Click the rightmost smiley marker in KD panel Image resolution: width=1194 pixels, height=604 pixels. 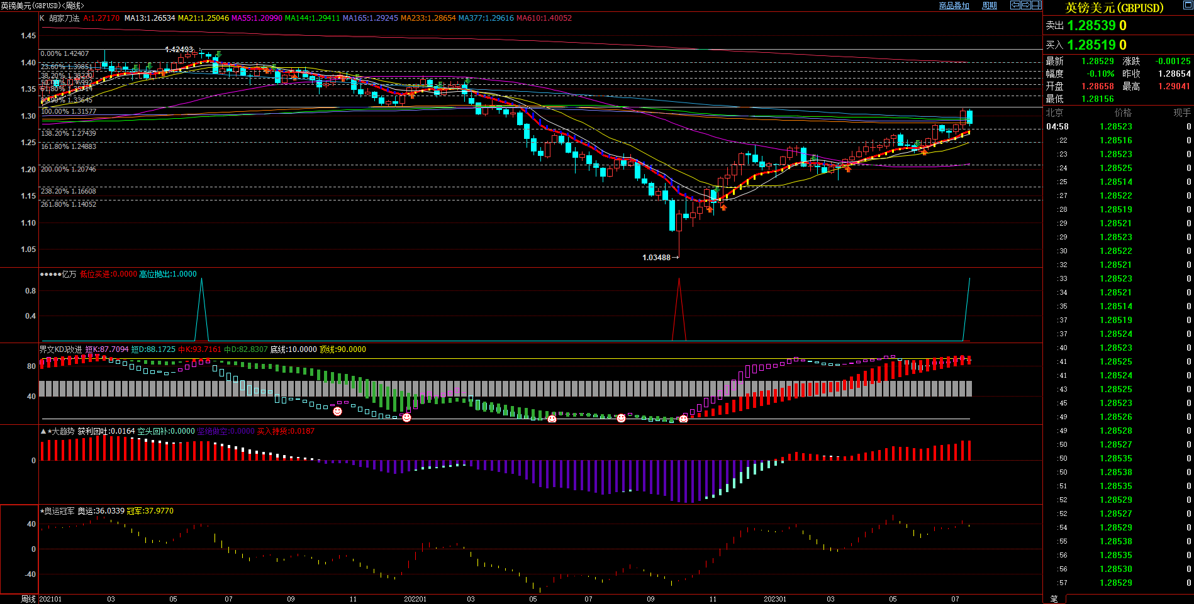pyautogui.click(x=683, y=419)
